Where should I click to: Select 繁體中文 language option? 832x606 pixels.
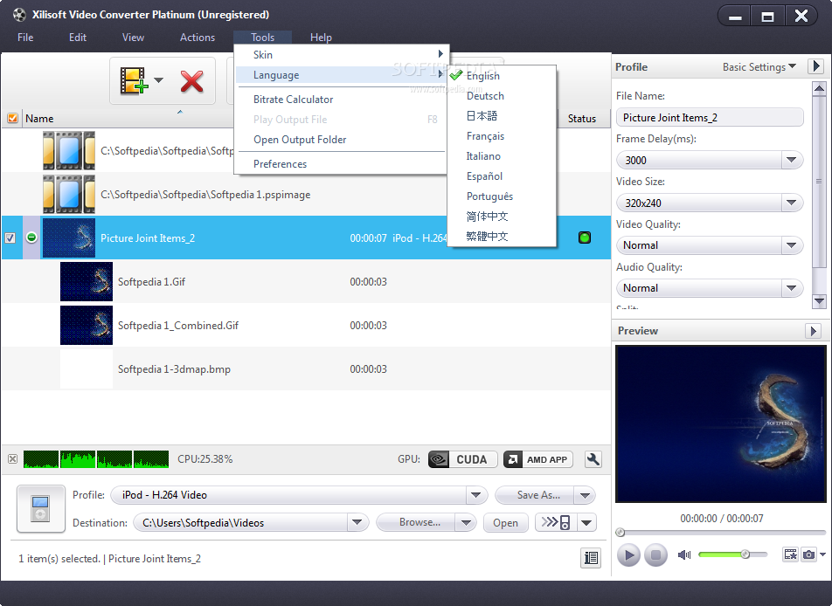click(502, 237)
